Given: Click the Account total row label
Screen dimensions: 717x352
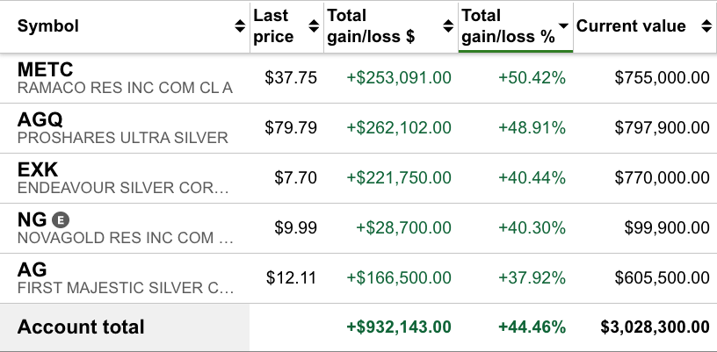Looking at the screenshot, I should (81, 327).
